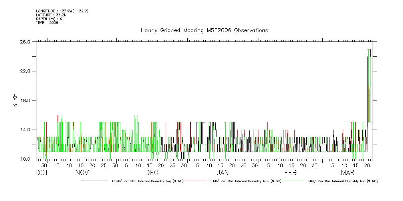Click the DEC month label
This screenshot has height=201, width=403.
pyautogui.click(x=151, y=173)
